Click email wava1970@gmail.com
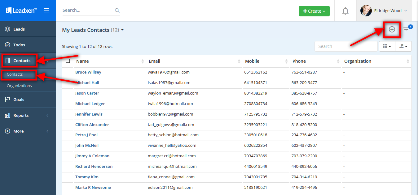 pos(169,72)
